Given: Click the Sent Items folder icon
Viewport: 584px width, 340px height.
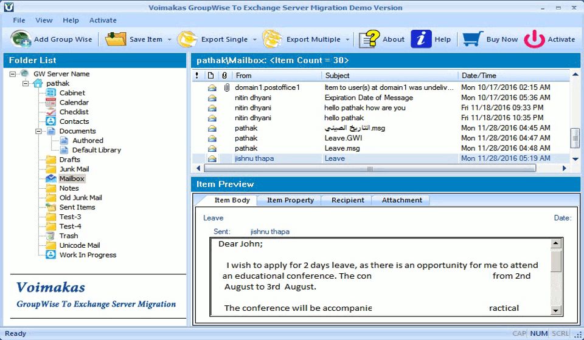Looking at the screenshot, I should (x=50, y=207).
